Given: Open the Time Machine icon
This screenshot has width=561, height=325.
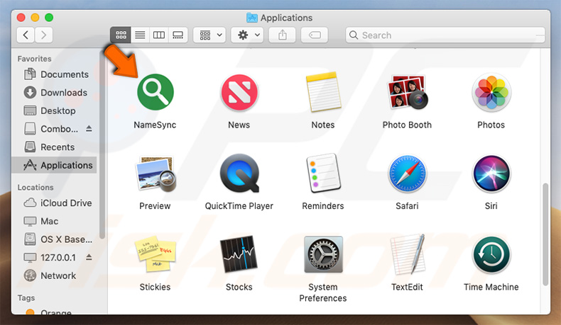Looking at the screenshot, I should pyautogui.click(x=491, y=254).
